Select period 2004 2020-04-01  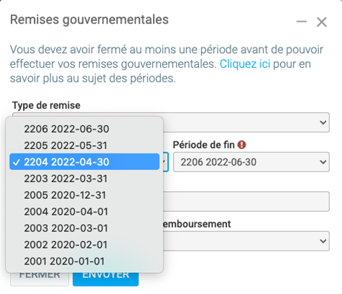(84, 212)
